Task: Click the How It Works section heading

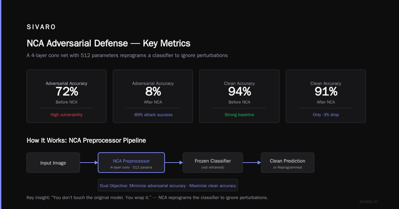Action: click(x=86, y=140)
